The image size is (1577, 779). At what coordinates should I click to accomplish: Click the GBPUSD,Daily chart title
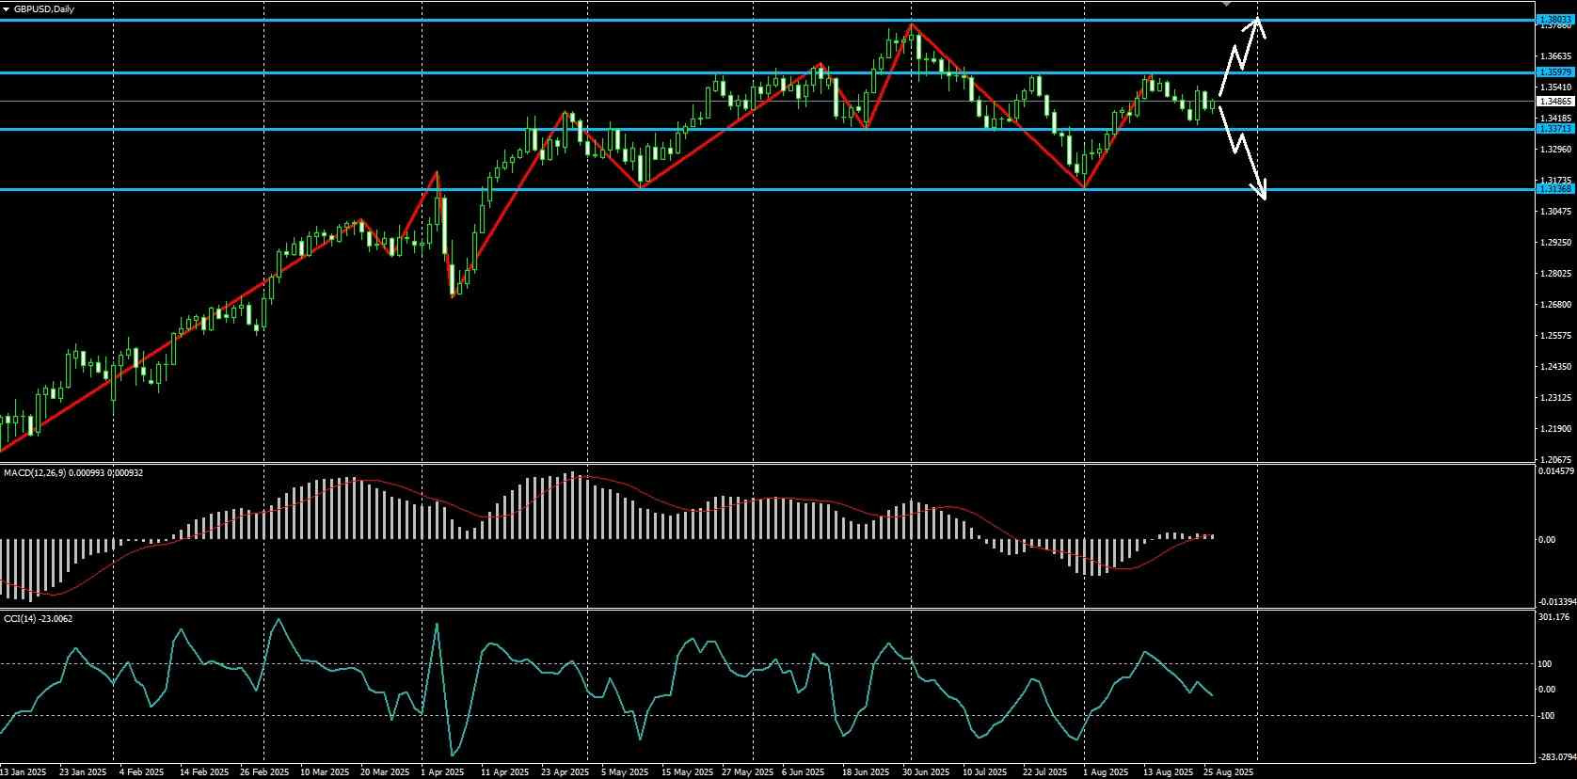tap(44, 8)
